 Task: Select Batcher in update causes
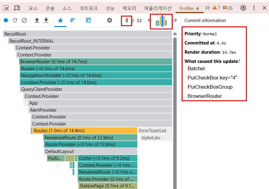pos(196,68)
